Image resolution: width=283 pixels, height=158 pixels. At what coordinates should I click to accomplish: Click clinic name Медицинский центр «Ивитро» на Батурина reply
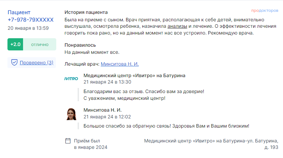pos(134,75)
